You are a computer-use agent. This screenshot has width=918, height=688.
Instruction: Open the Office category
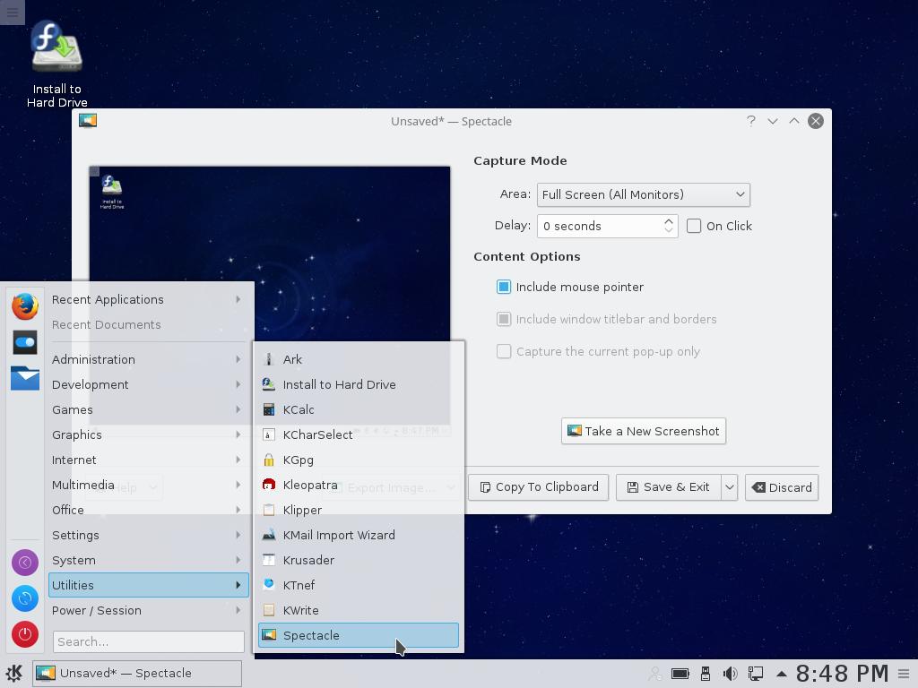tap(148, 510)
